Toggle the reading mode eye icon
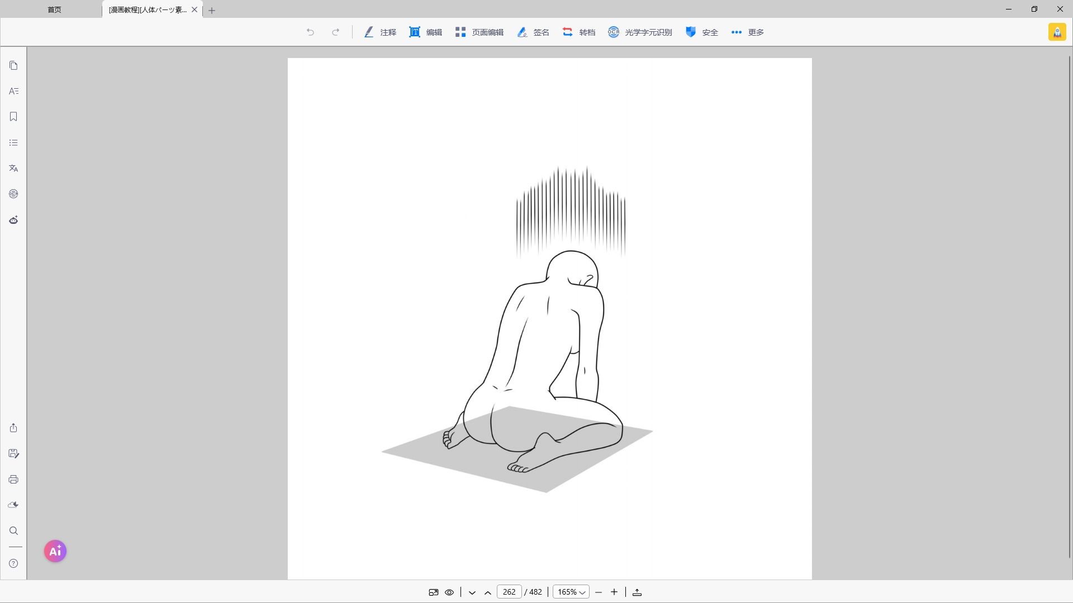 tap(449, 592)
